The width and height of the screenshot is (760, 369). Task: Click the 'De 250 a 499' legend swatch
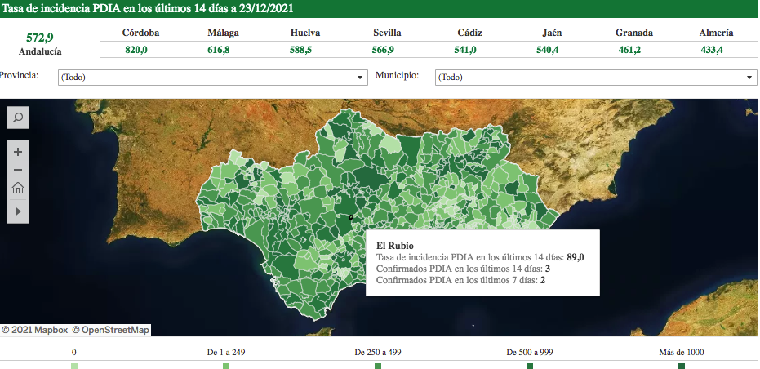tap(377, 367)
